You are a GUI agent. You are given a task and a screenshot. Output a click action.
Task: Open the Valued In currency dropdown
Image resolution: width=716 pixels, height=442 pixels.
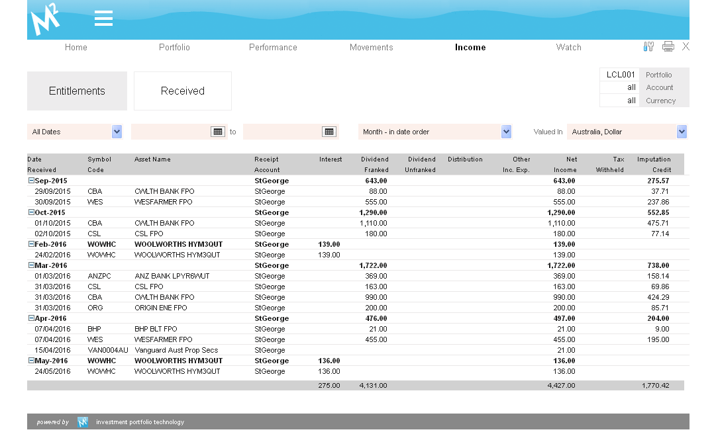[x=682, y=132]
